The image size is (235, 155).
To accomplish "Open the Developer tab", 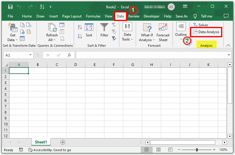I will coord(151,16).
